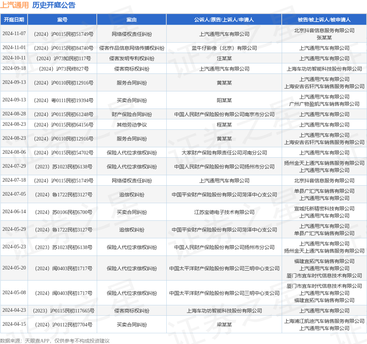This screenshot has width=367, height=344.
Task: Pick the date 2024-08-28
Action: 14,114
